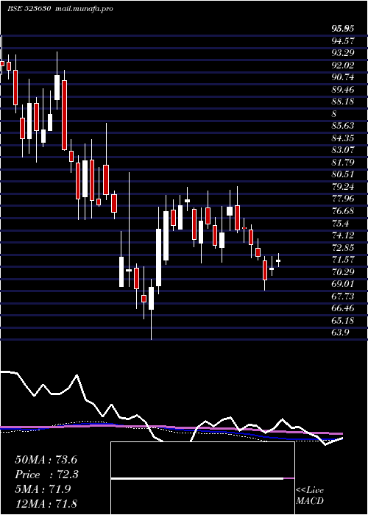Viewport: 368px width, 515px height.
Task: Click the lowest-wick candle near 63.9
Action: pyautogui.click(x=151, y=309)
